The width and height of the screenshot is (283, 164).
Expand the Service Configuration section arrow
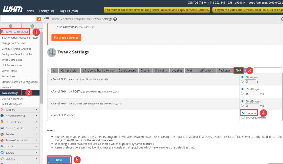[36, 140]
